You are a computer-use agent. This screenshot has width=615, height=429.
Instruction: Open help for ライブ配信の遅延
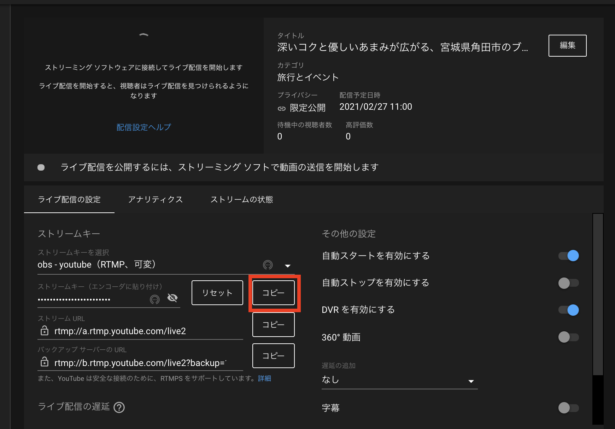coord(119,407)
